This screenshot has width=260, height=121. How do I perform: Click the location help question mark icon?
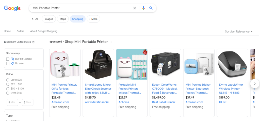coord(33,42)
